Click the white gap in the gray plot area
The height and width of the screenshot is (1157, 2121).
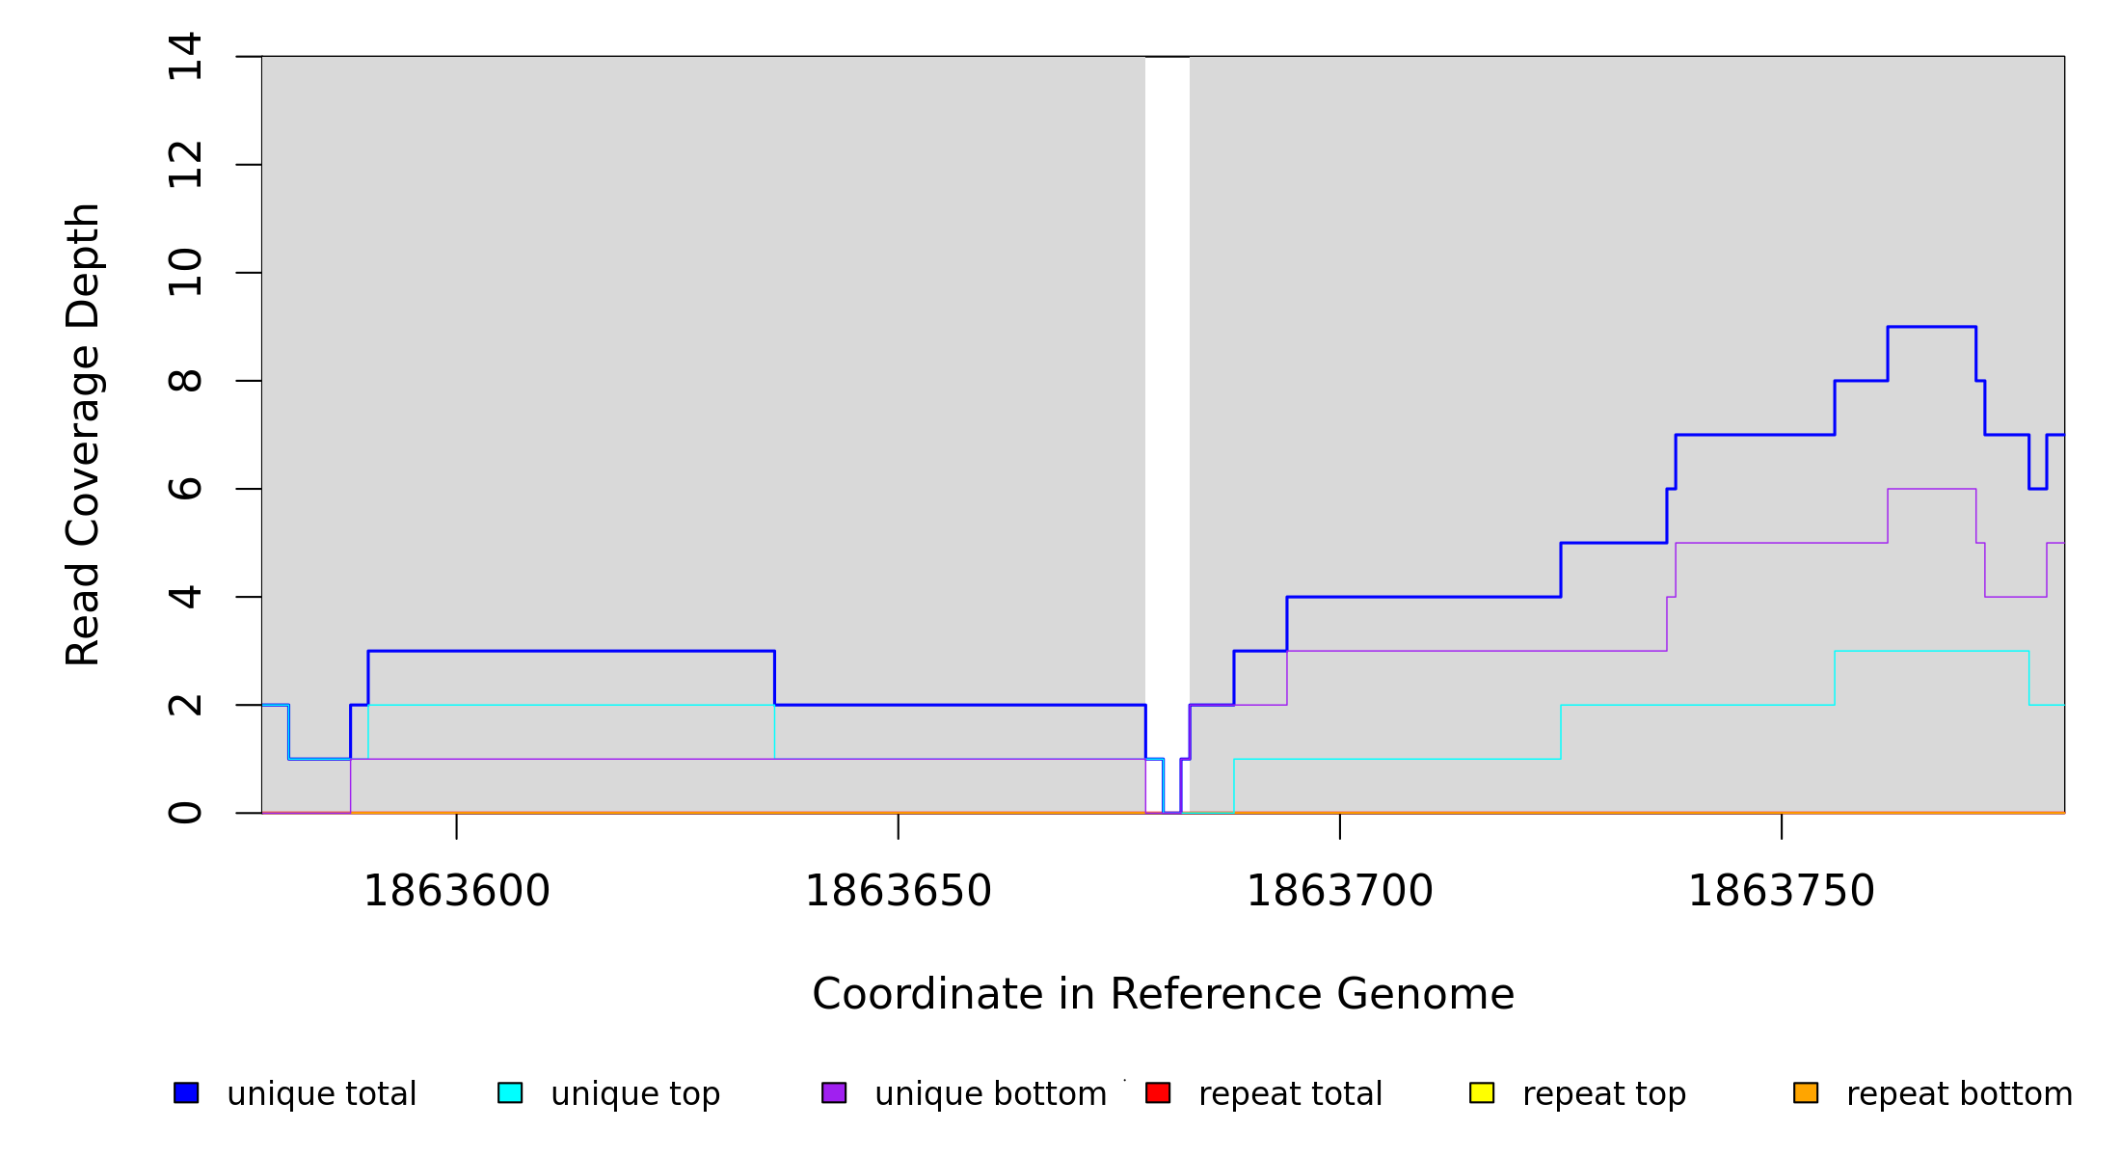(1167, 386)
